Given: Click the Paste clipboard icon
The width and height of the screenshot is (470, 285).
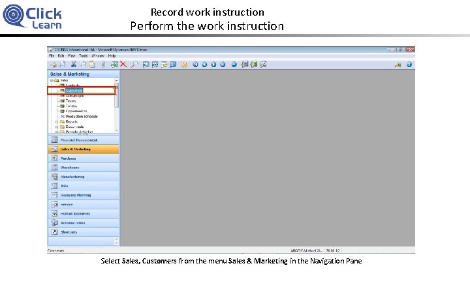Looking at the screenshot, I should click(92, 65).
